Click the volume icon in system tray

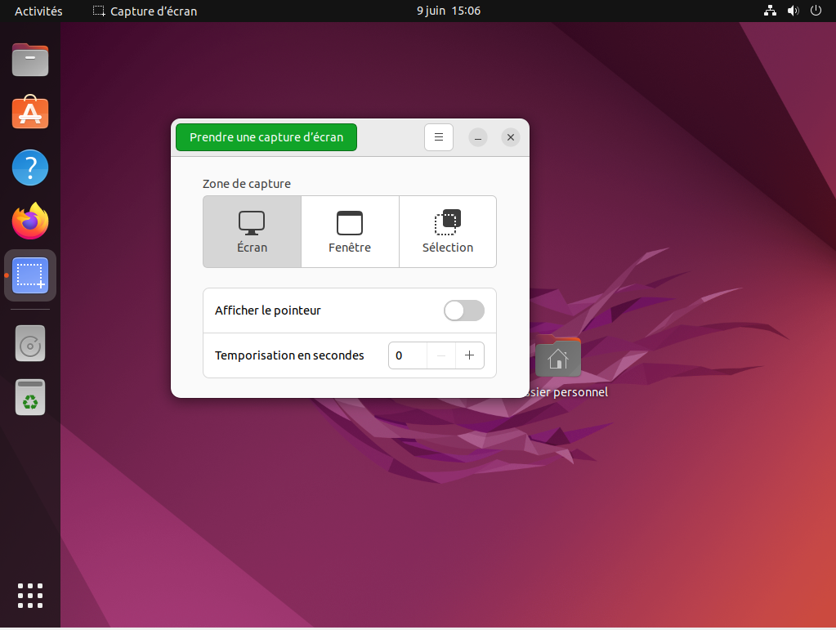(794, 11)
